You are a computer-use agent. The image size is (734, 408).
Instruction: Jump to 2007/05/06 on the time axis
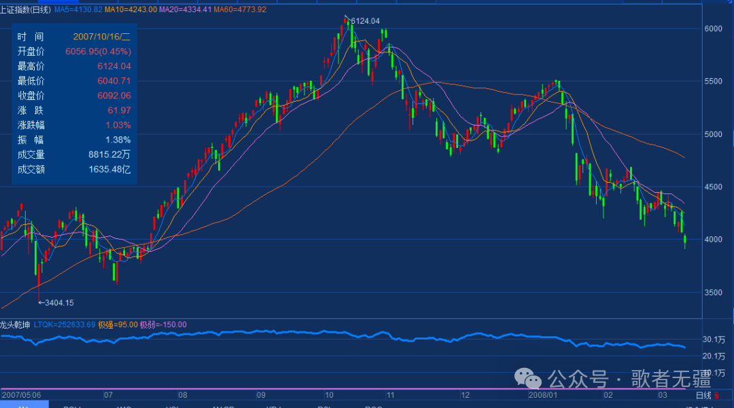coord(22,394)
